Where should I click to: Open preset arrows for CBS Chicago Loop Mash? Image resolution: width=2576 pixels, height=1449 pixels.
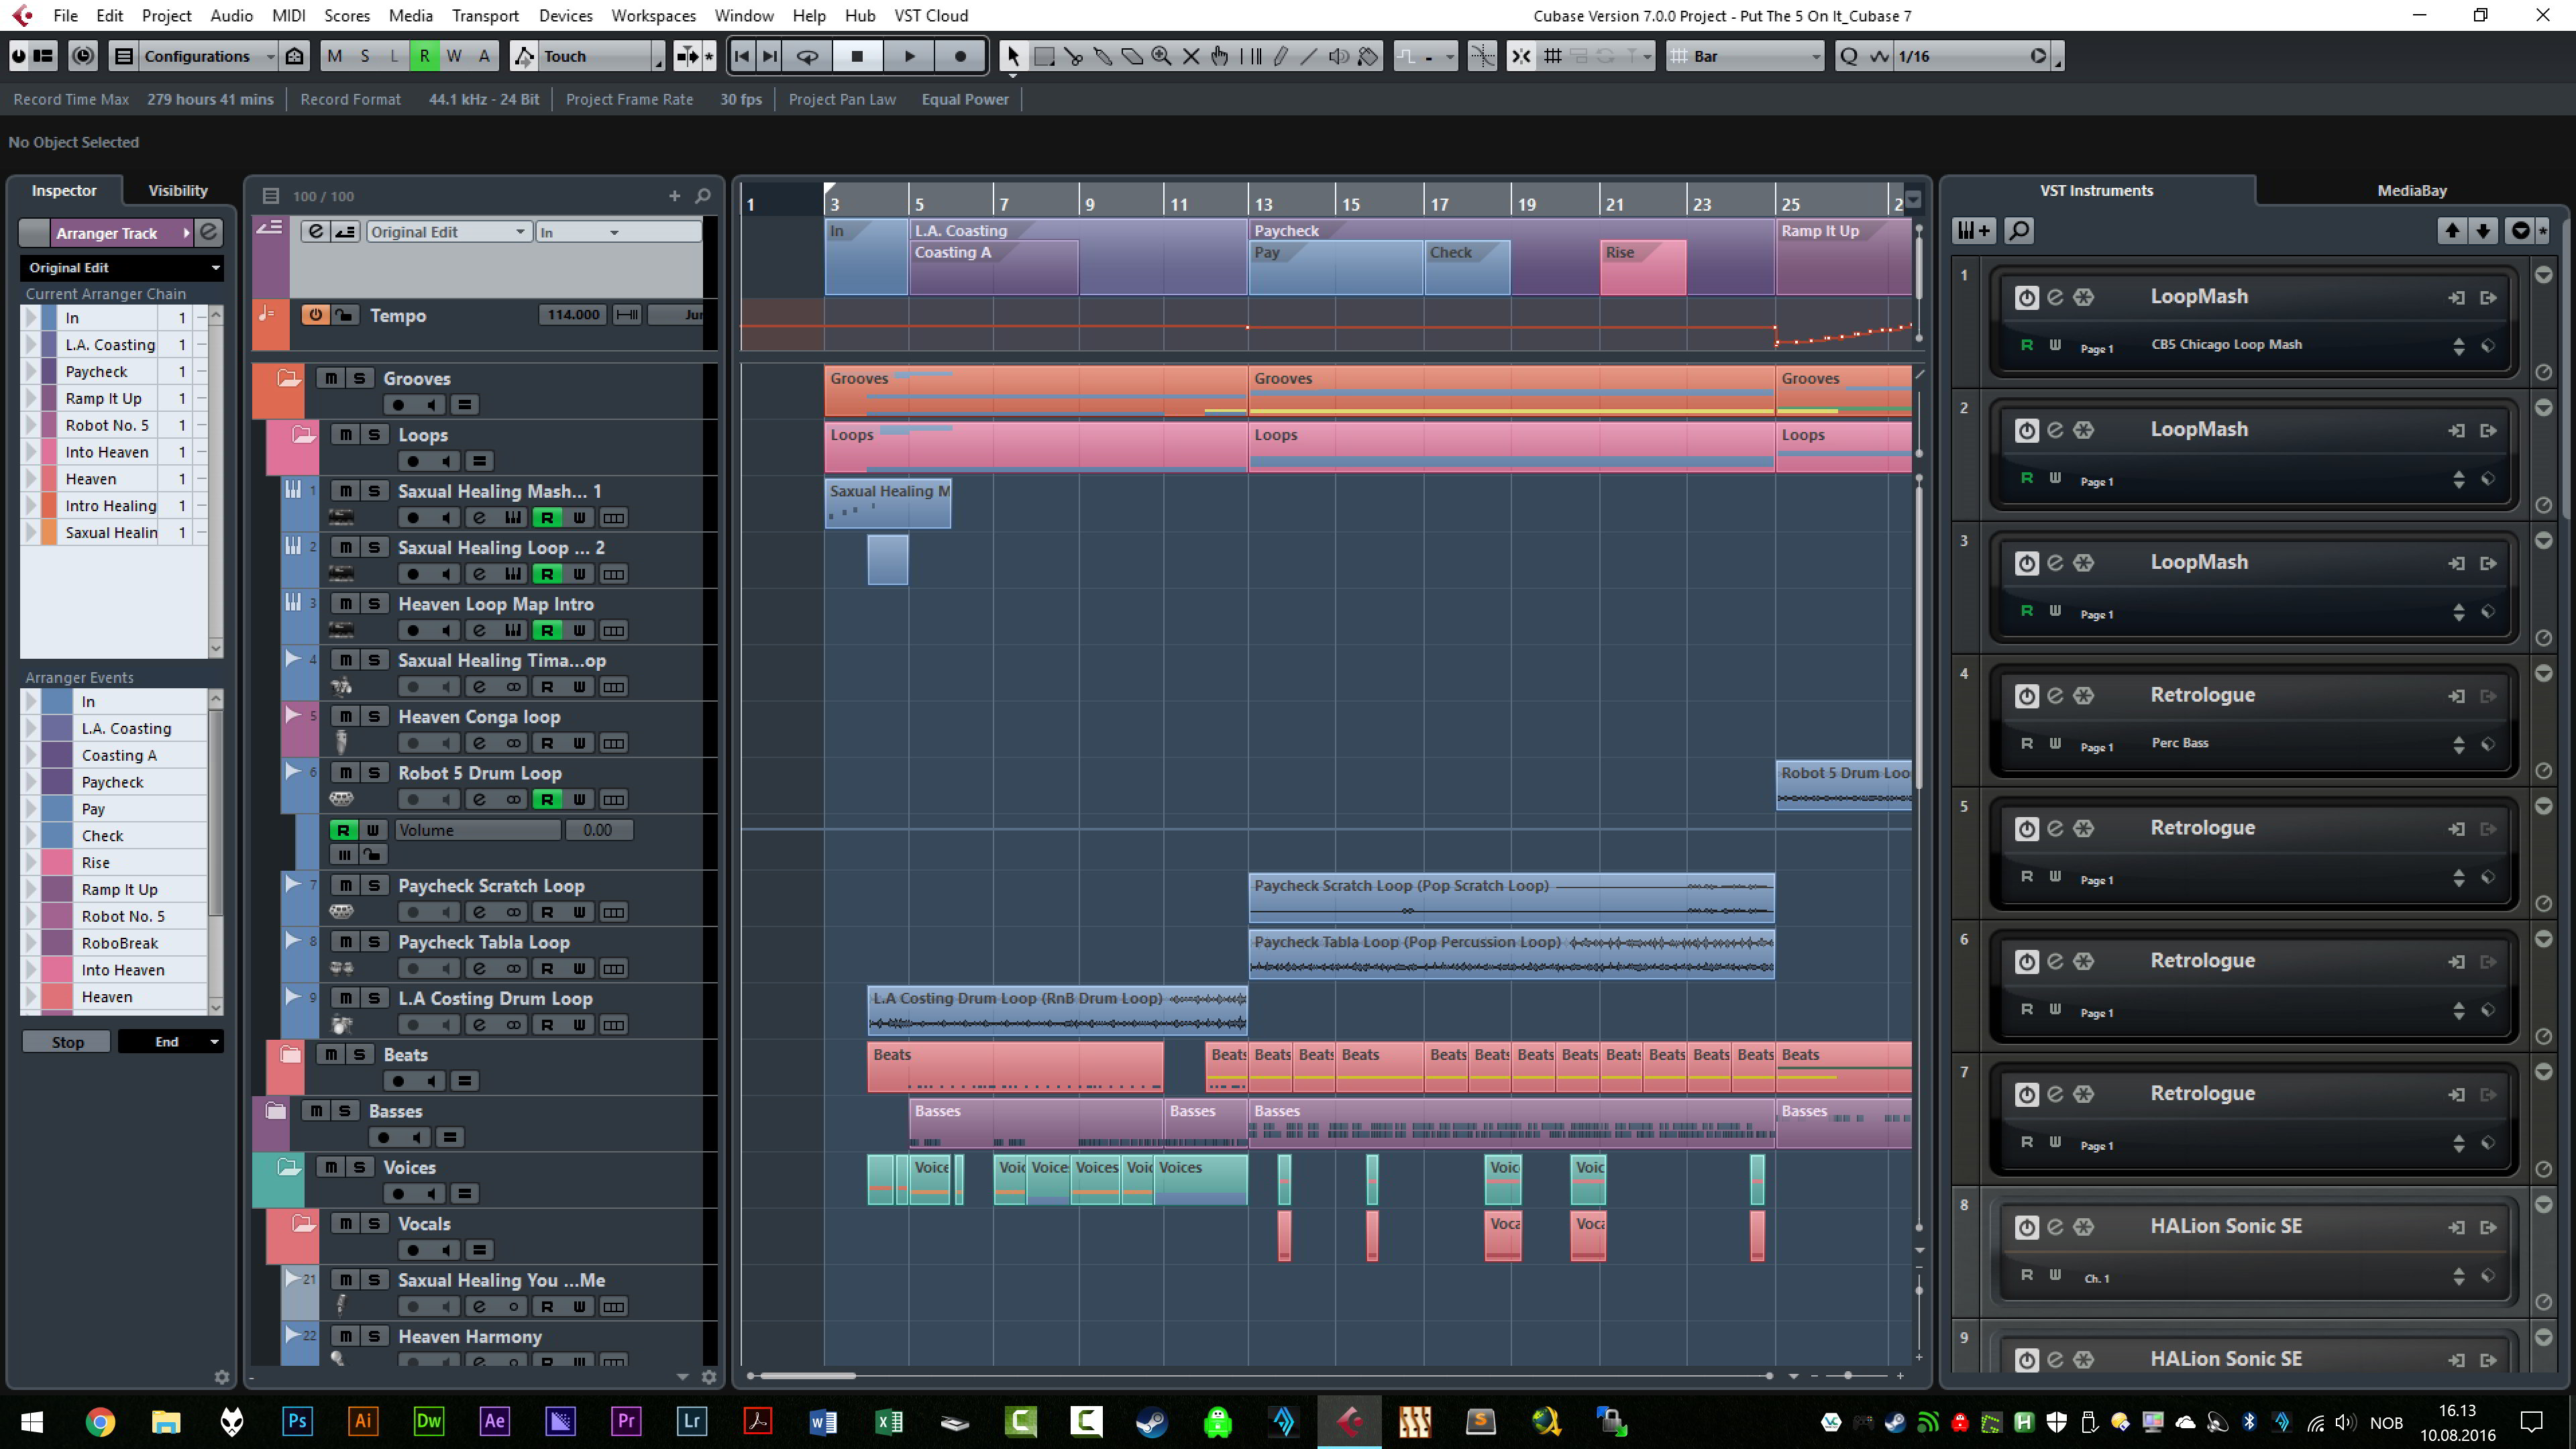(2458, 346)
